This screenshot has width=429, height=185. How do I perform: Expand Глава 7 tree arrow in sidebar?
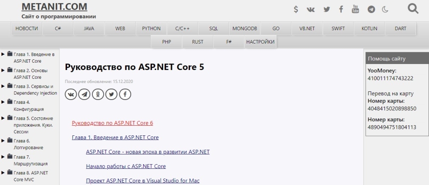[3, 157]
